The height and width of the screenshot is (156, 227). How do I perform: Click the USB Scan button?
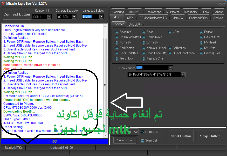pyautogui.click(x=132, y=132)
